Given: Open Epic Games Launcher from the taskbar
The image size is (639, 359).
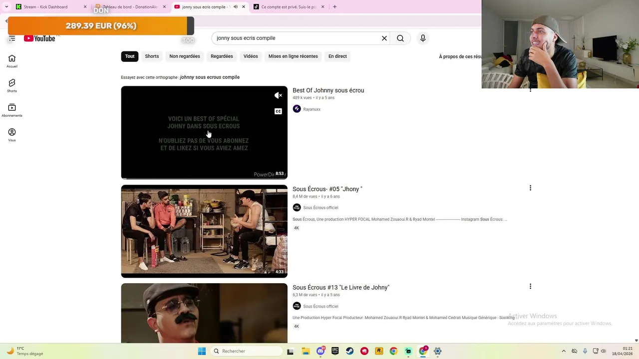Looking at the screenshot, I should tap(335, 351).
